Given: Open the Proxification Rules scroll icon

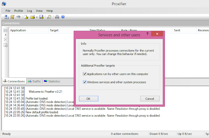Looking at the screenshot, I should coord(12,17).
